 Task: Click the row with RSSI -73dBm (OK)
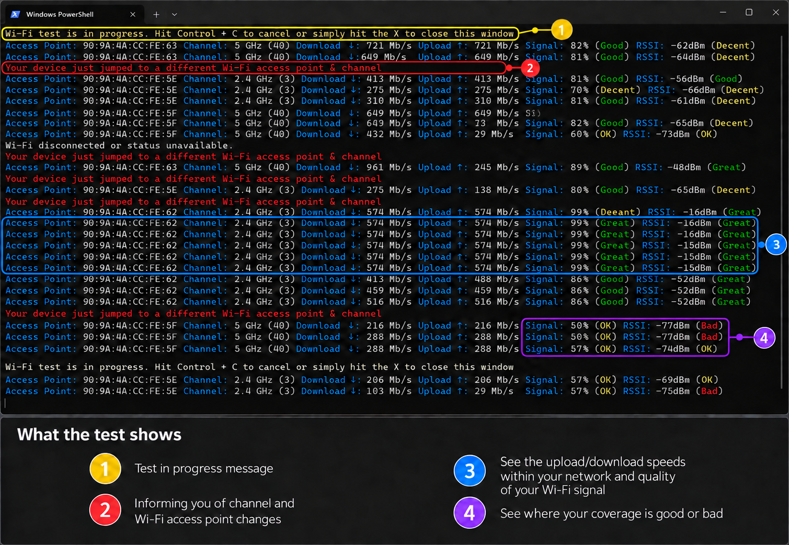361,134
